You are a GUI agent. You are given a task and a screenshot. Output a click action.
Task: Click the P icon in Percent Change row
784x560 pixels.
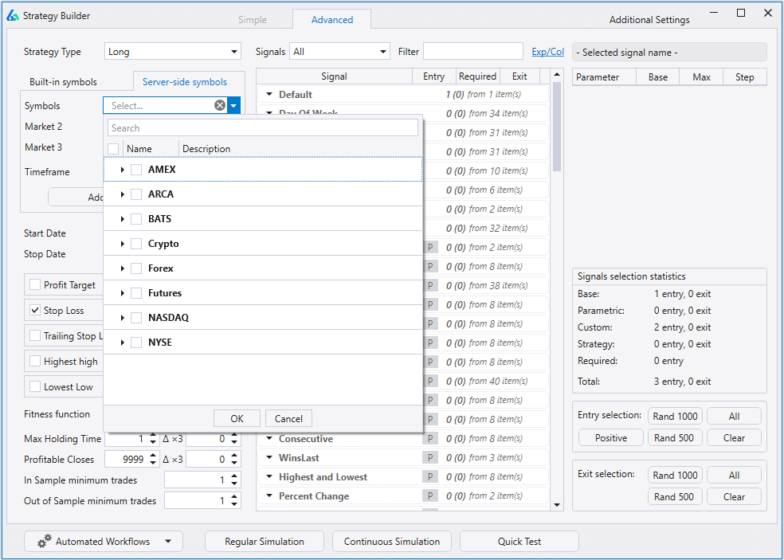click(x=430, y=496)
